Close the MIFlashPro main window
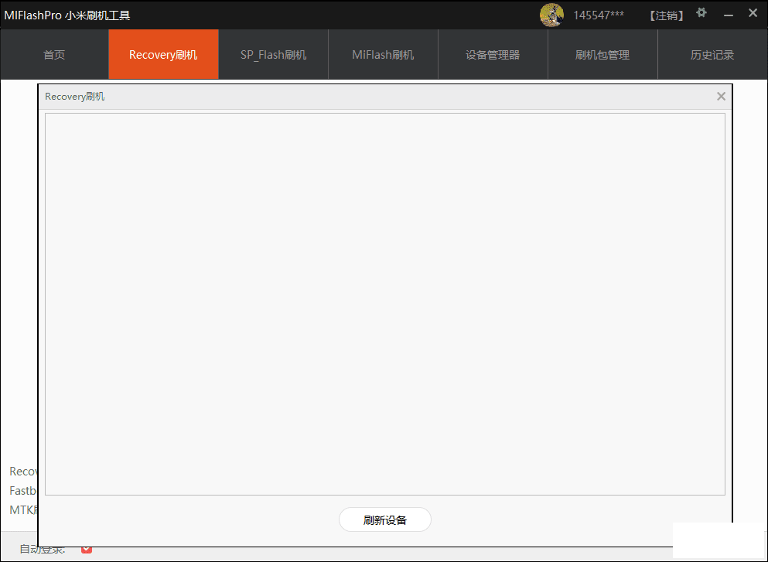The width and height of the screenshot is (768, 562). [x=753, y=13]
